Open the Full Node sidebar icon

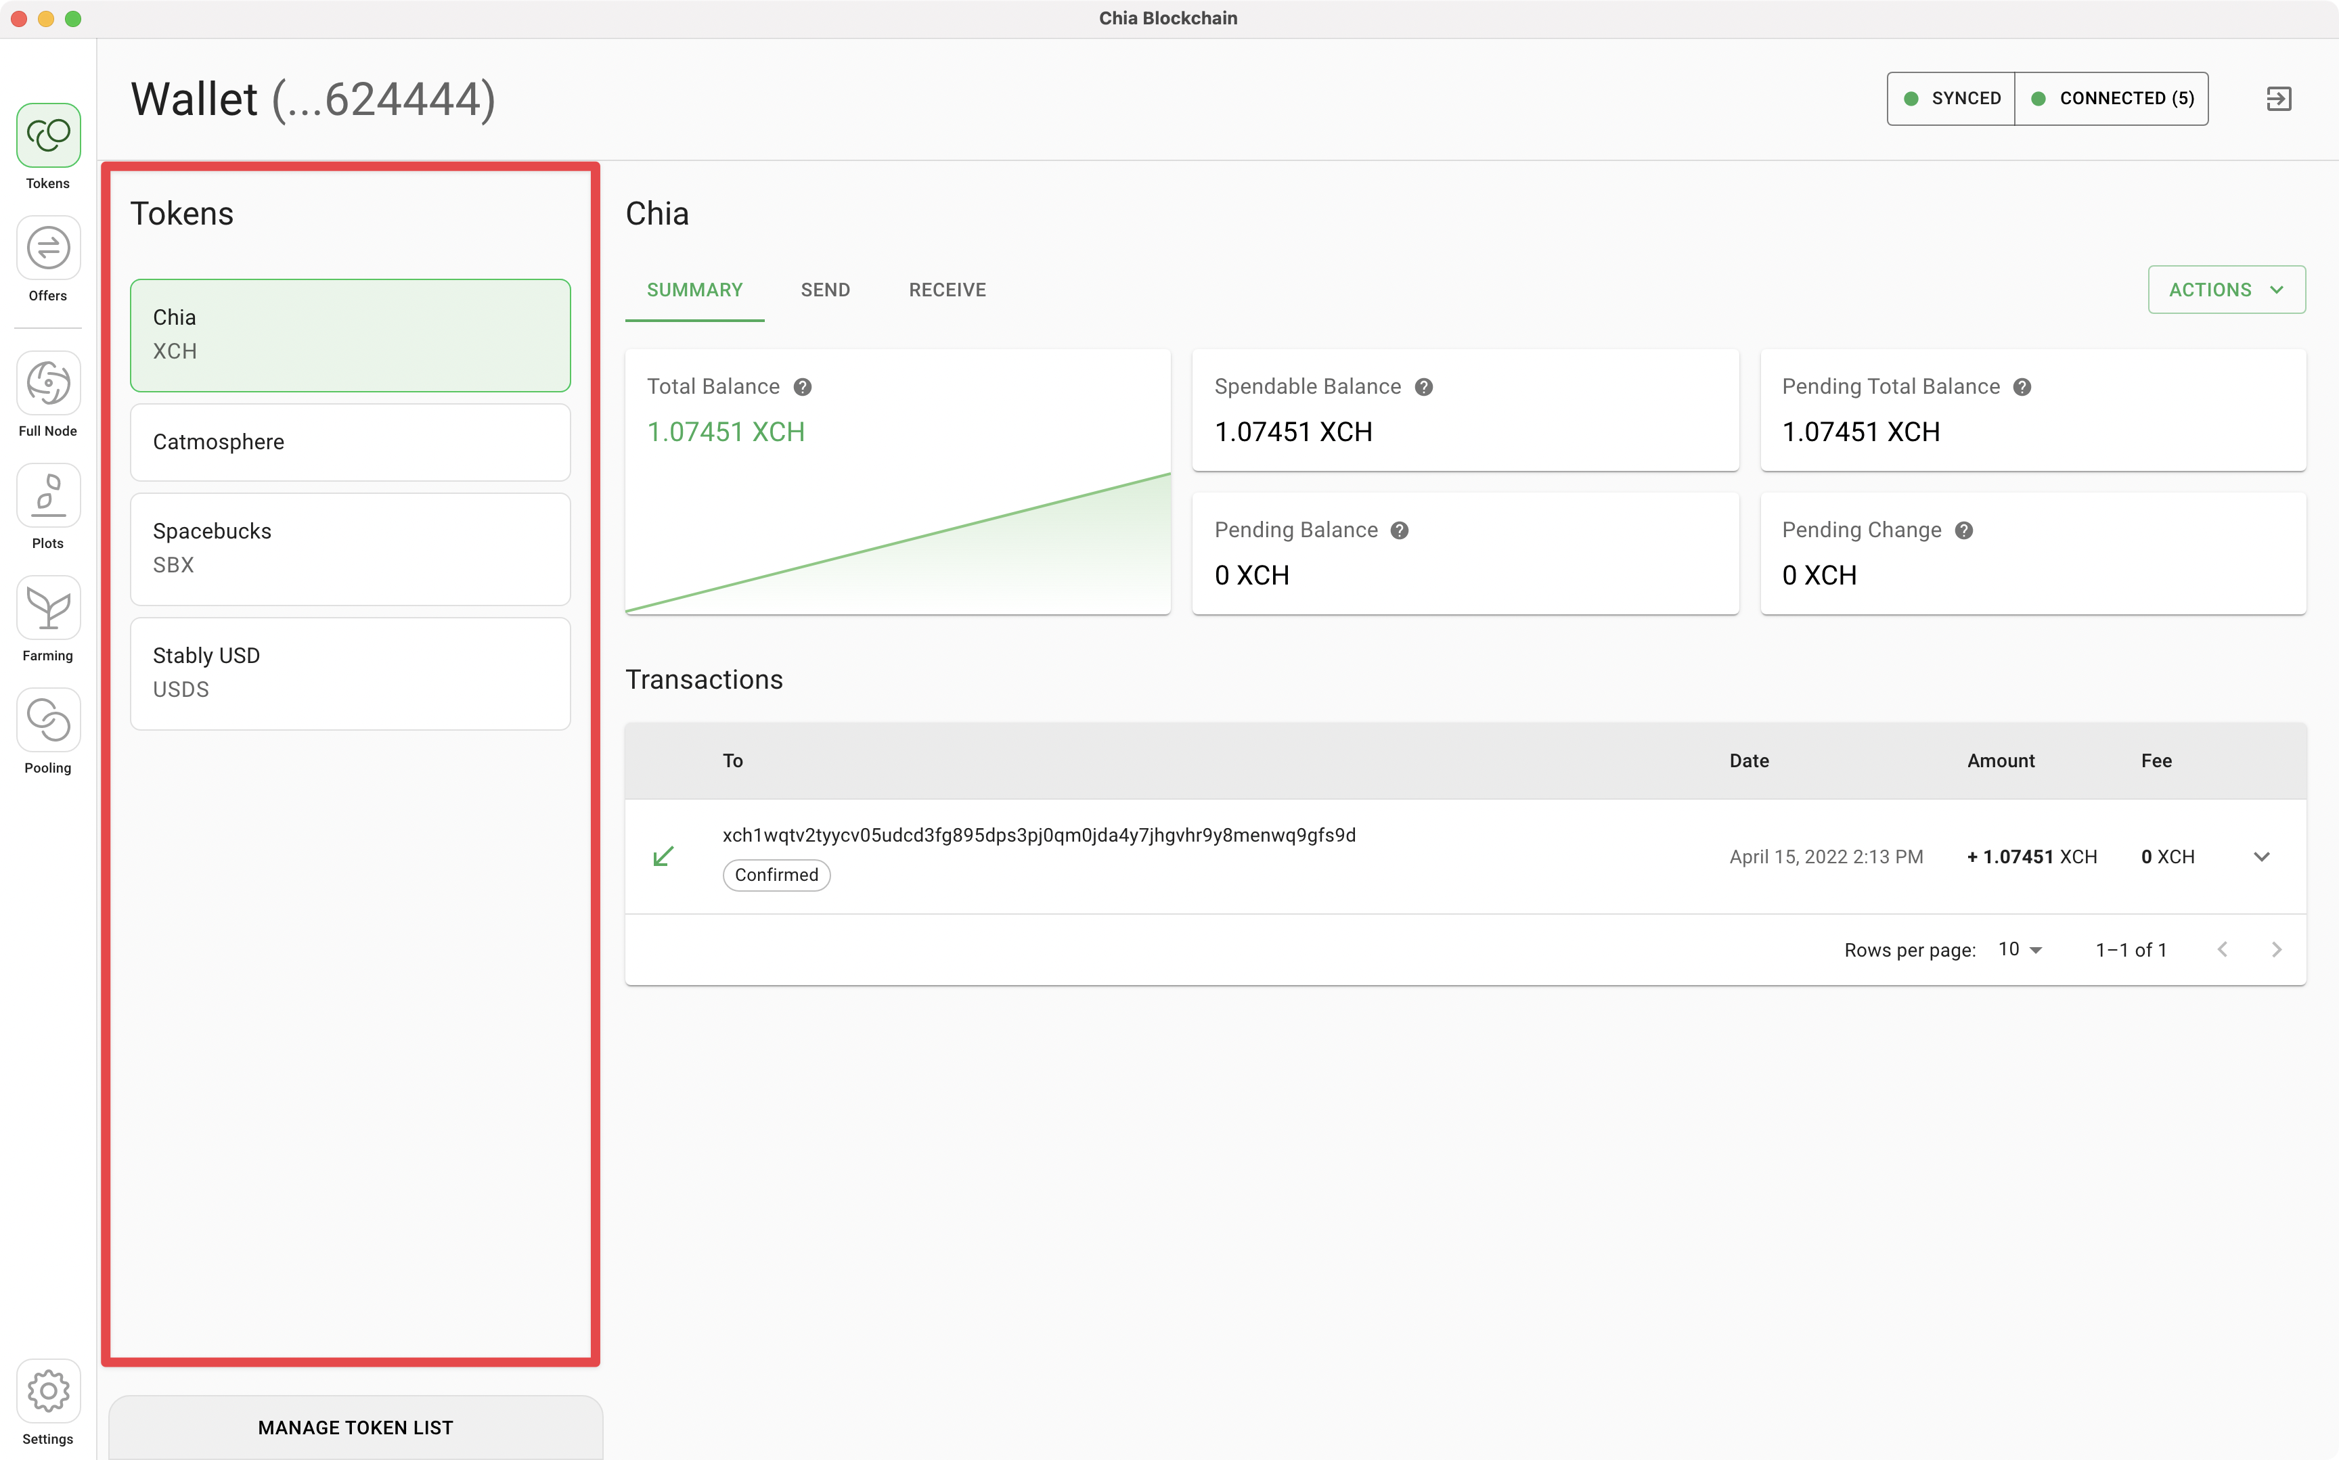click(x=48, y=384)
